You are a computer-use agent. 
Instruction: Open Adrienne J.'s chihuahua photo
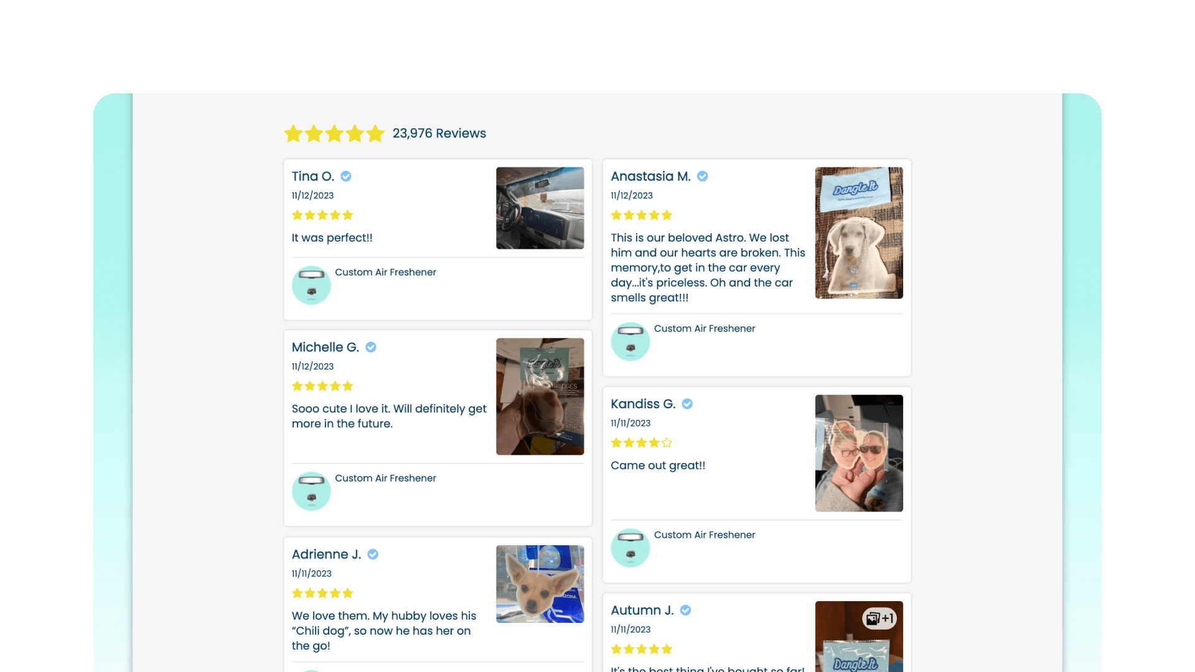(x=540, y=584)
